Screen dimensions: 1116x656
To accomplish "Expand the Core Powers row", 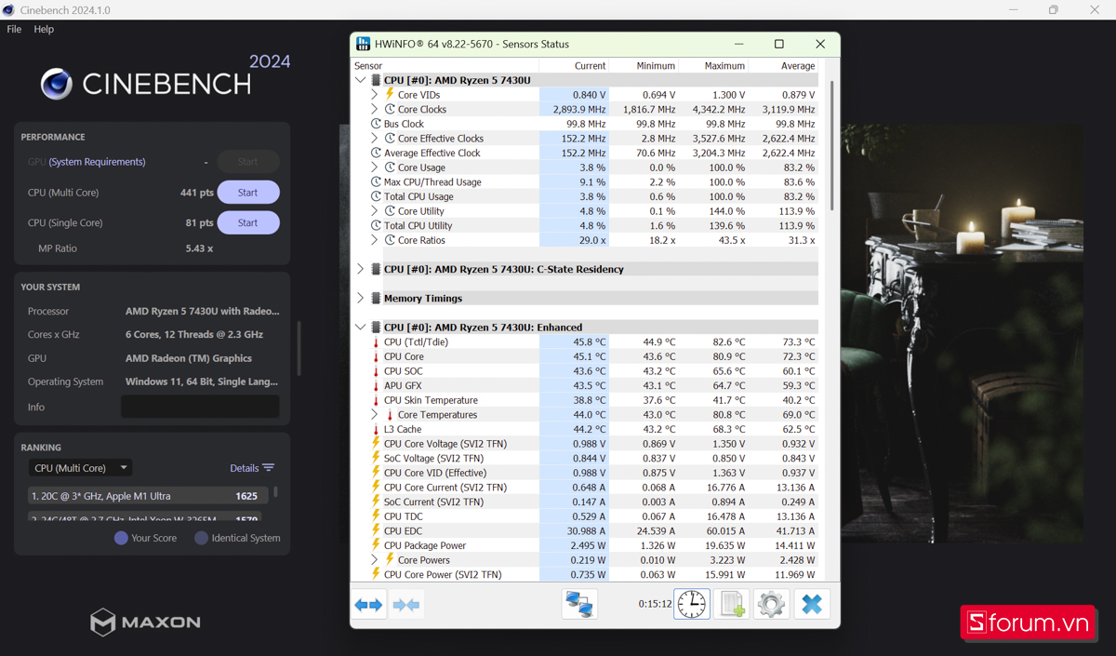I will click(375, 560).
